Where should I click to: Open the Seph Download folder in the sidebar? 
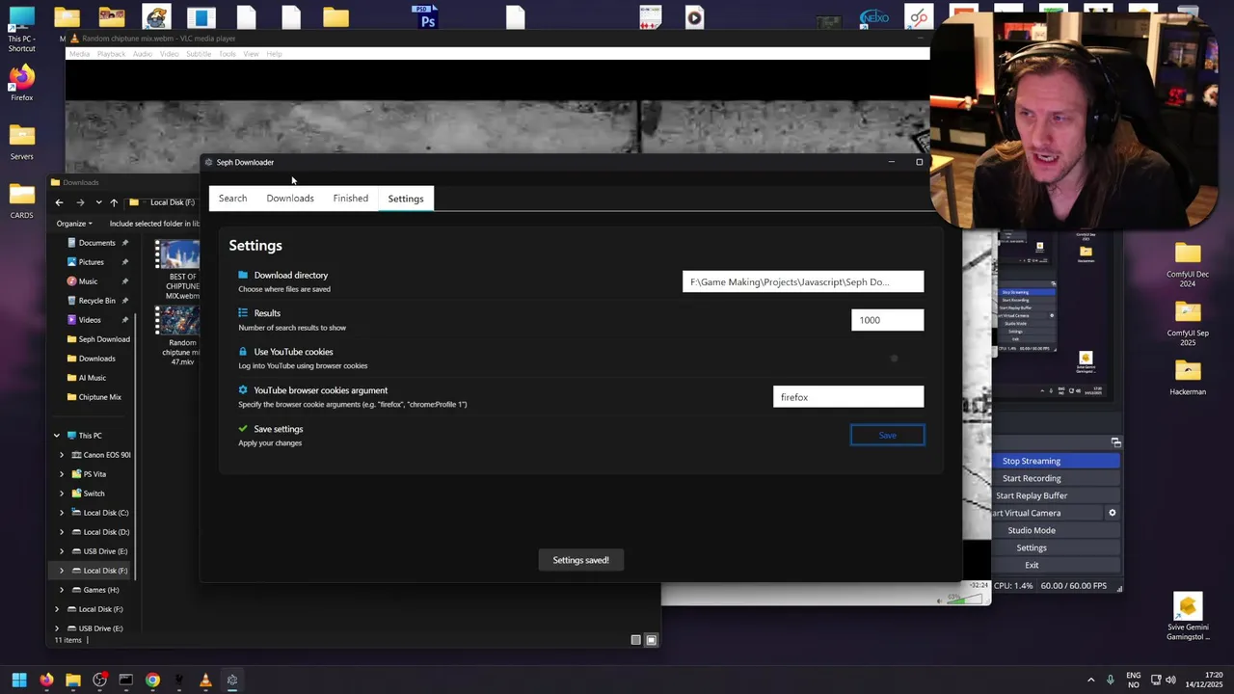[x=98, y=339]
